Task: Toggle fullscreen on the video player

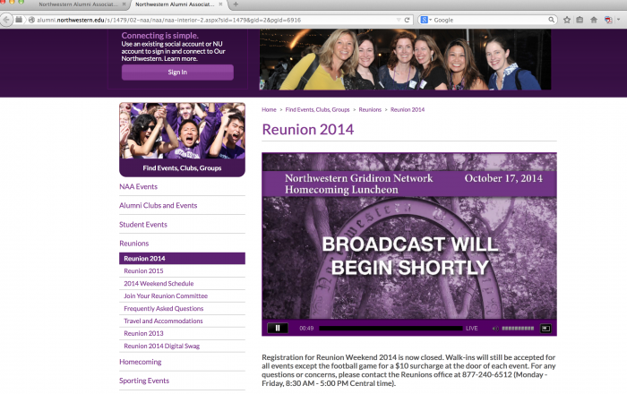Action: (545, 329)
